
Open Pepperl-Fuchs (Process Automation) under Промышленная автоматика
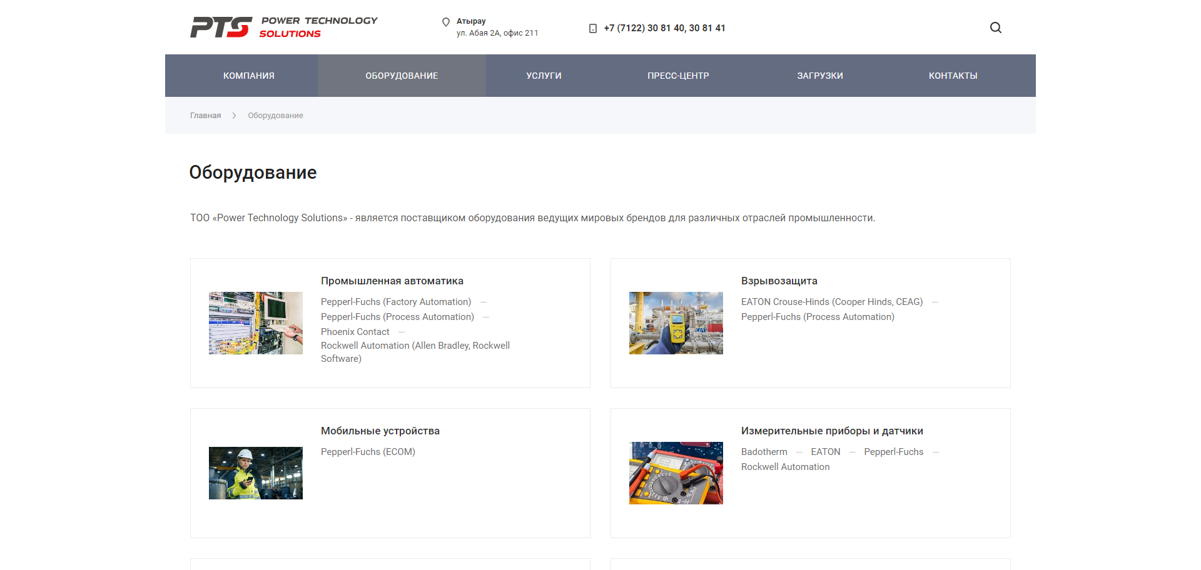tap(397, 317)
